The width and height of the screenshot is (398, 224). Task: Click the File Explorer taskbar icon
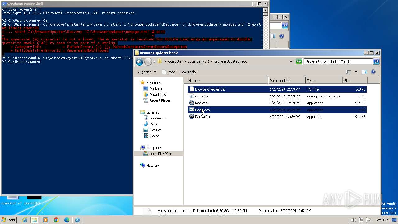(35, 220)
